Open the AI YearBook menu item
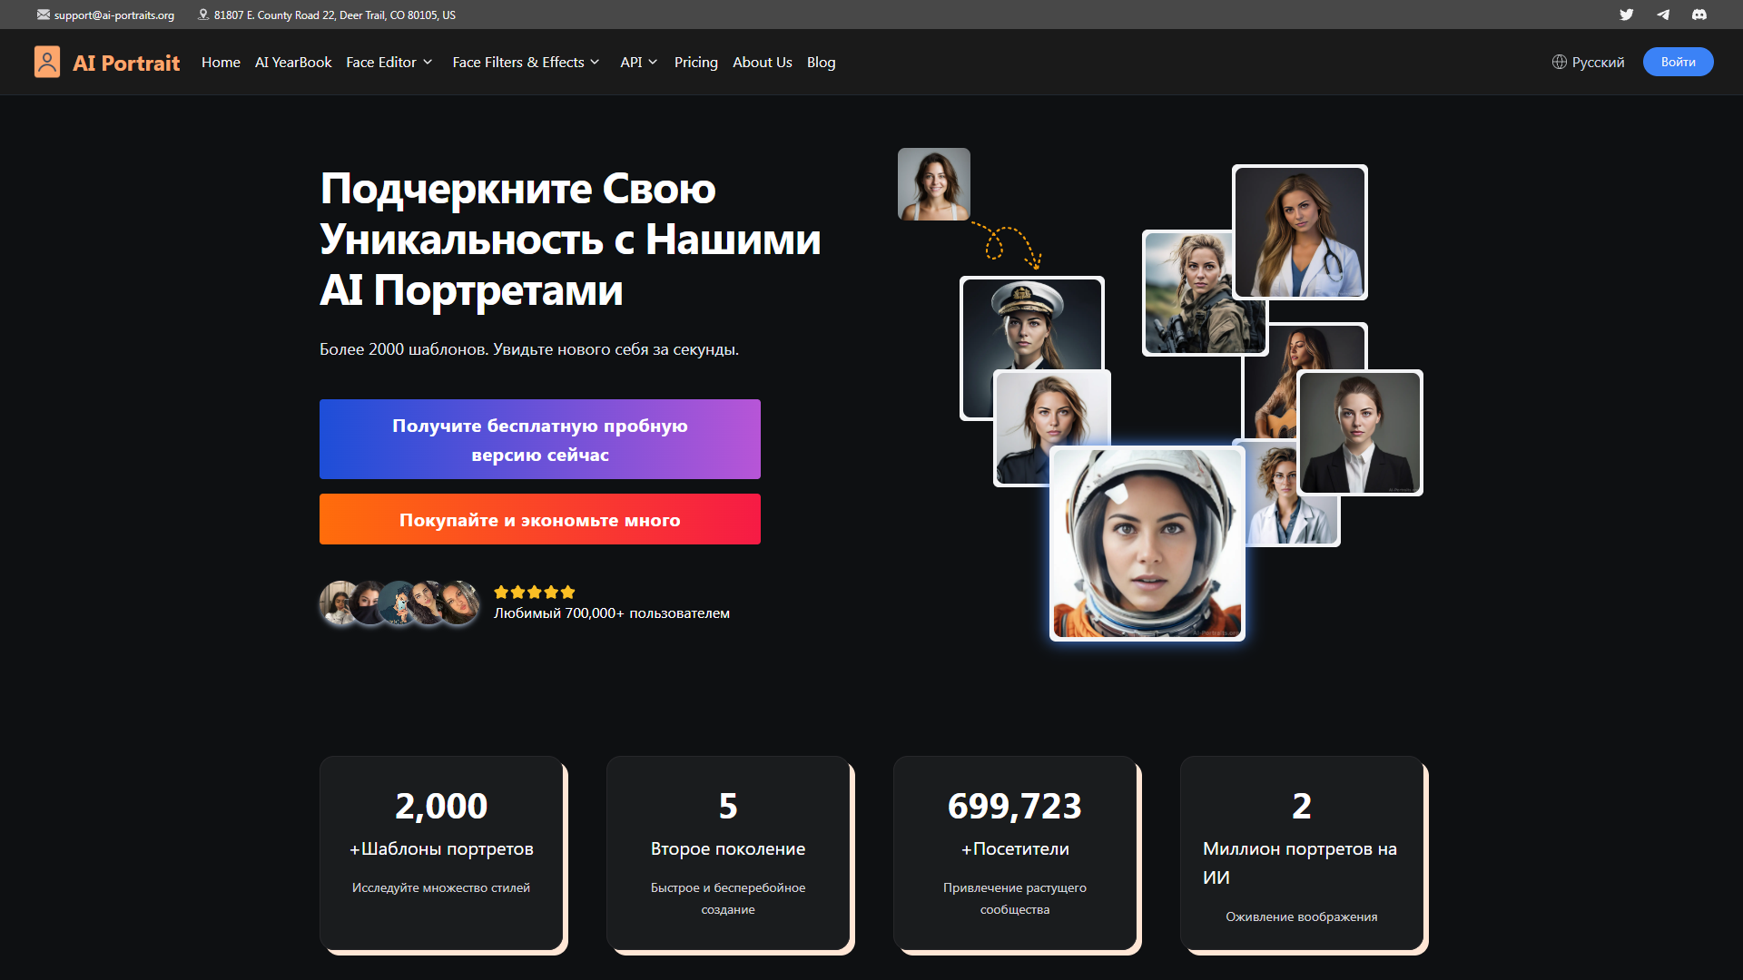Screen dimensions: 1743x980 (293, 62)
